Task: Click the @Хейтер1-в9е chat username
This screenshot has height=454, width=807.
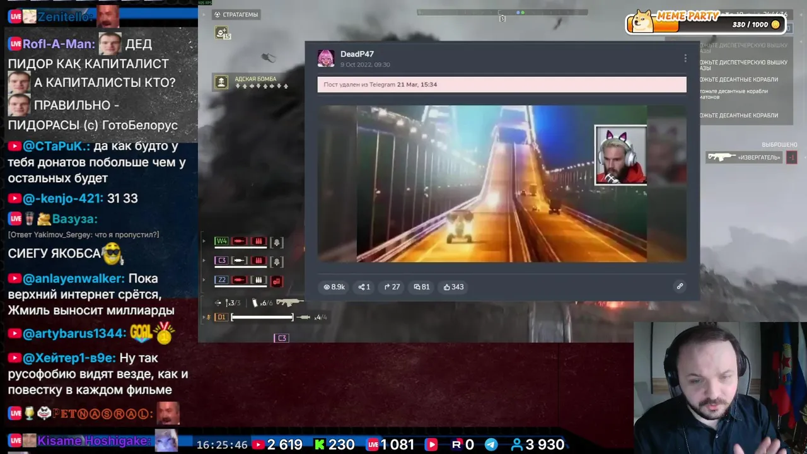Action: click(x=69, y=358)
